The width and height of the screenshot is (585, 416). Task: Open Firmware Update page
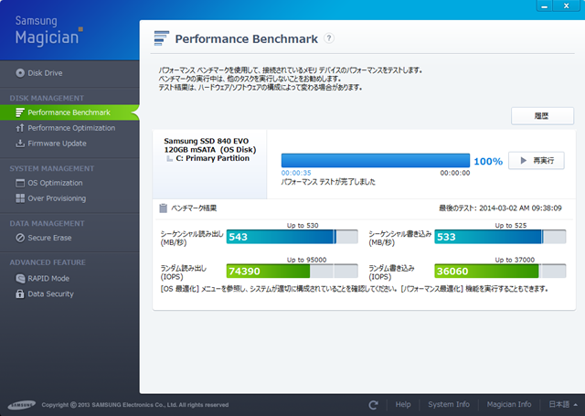click(x=57, y=144)
